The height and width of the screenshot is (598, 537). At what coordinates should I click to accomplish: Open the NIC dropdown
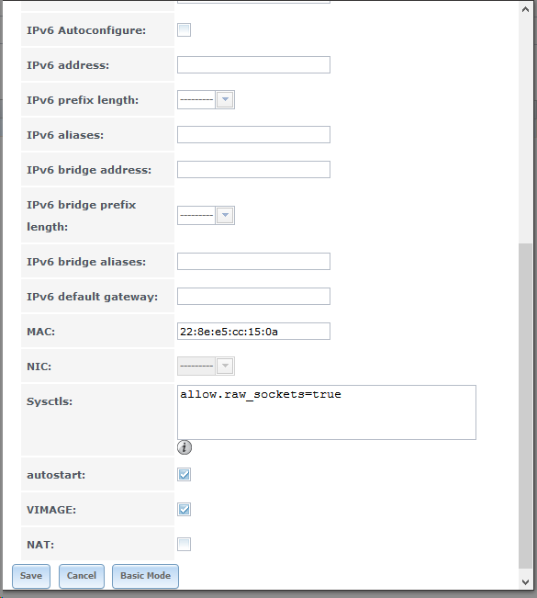click(206, 367)
